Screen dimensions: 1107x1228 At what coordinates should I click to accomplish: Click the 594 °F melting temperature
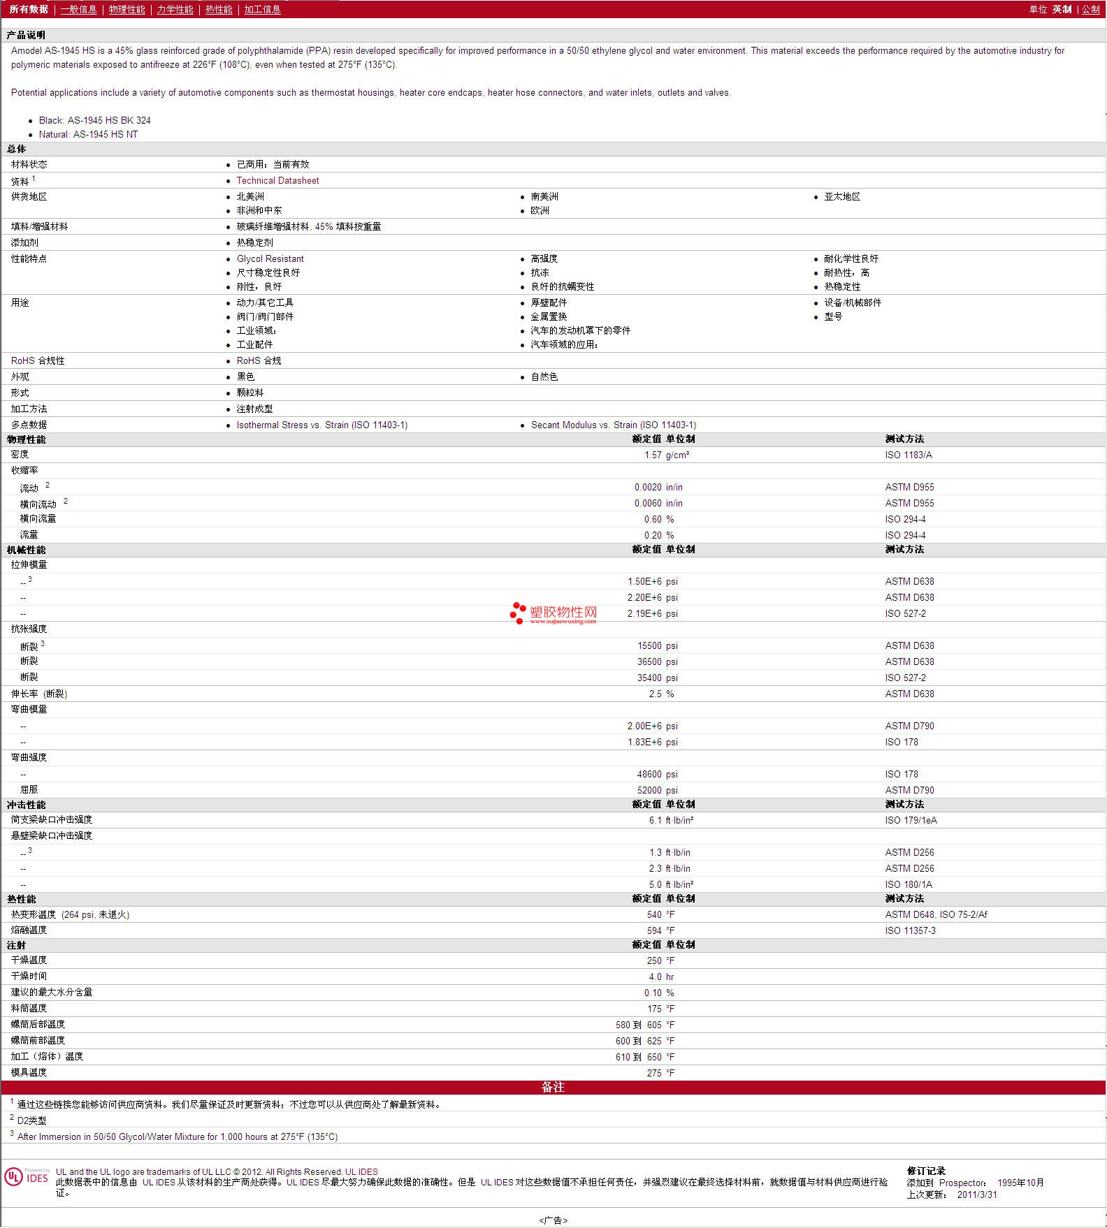coord(661,930)
